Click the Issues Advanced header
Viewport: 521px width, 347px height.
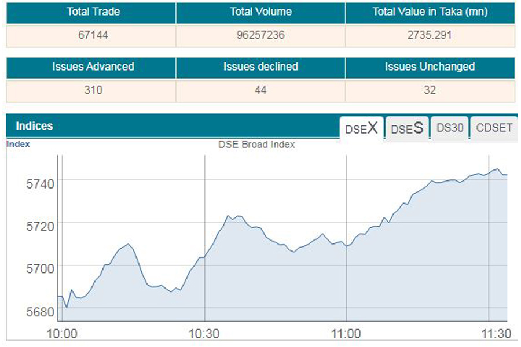click(x=93, y=67)
